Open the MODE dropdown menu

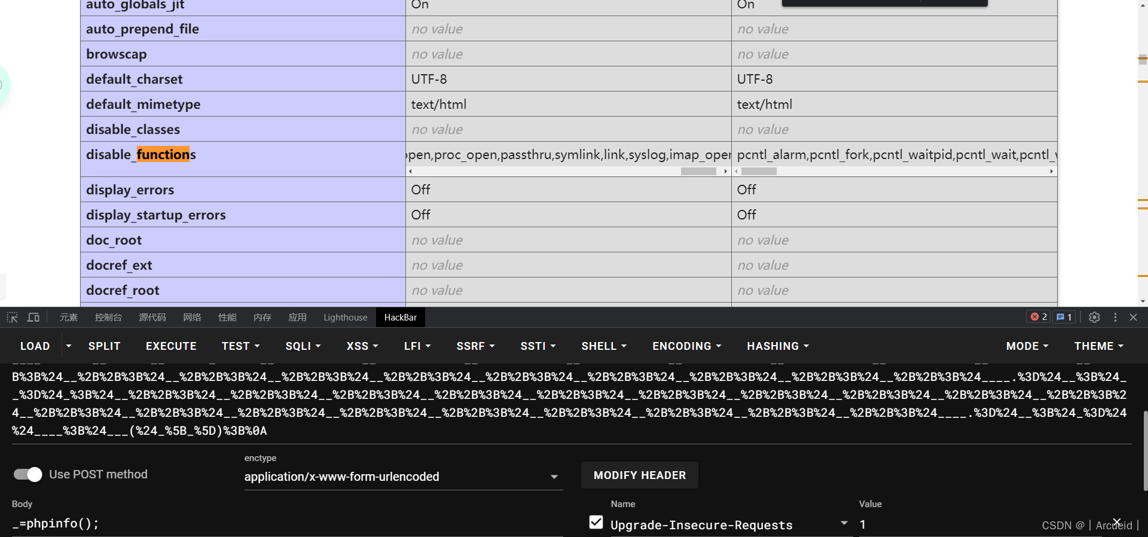(1027, 346)
